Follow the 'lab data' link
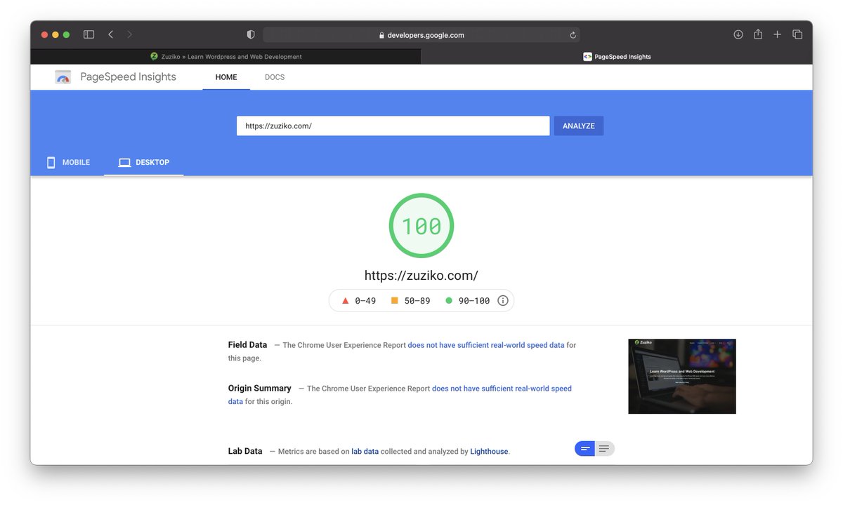 (x=365, y=452)
